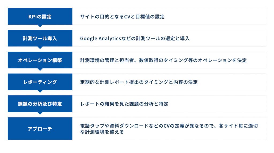This screenshot has height=153, width=274.
Task: Click the arrow pointer under "オペレーション構築"
Action: pyautogui.click(x=40, y=70)
